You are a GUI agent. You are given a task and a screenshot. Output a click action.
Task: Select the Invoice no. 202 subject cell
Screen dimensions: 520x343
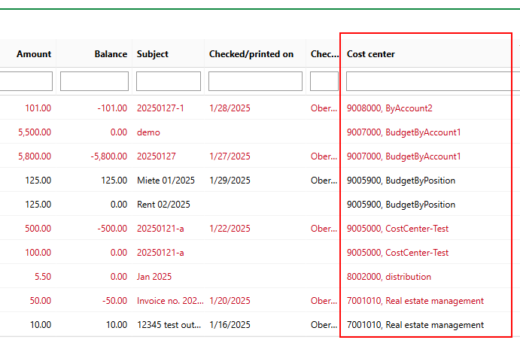coord(169,301)
